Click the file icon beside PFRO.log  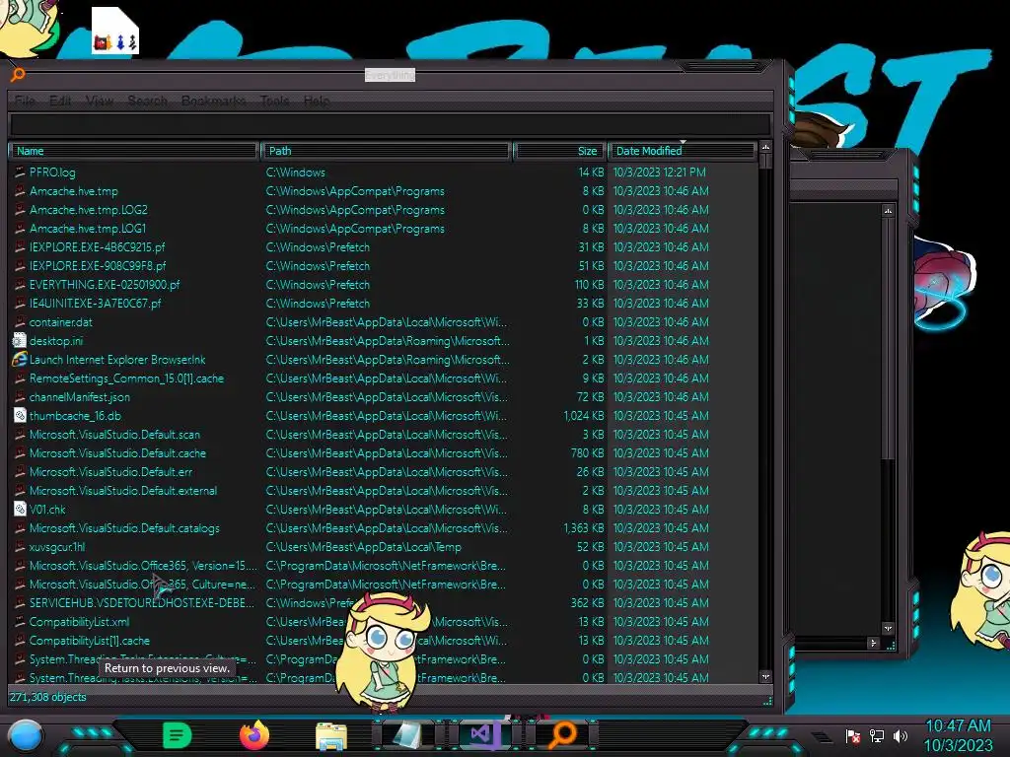click(x=20, y=172)
